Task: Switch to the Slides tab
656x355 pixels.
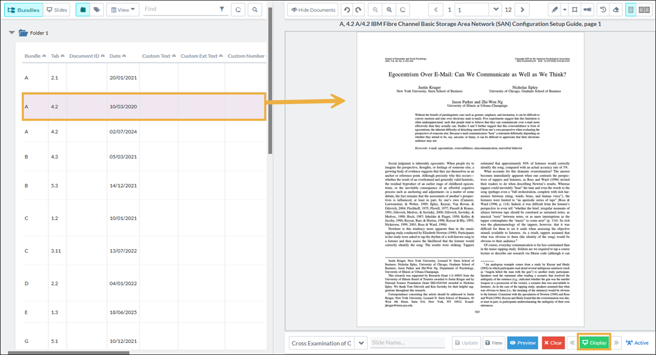Action: (x=57, y=10)
